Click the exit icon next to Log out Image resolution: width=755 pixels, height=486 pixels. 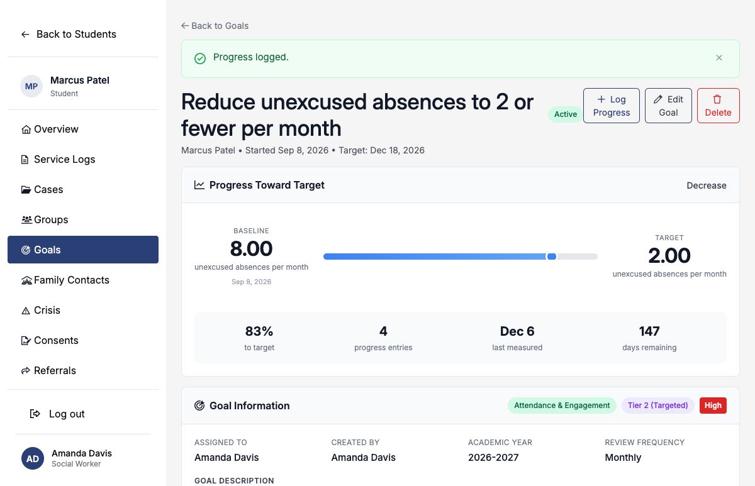click(x=35, y=414)
